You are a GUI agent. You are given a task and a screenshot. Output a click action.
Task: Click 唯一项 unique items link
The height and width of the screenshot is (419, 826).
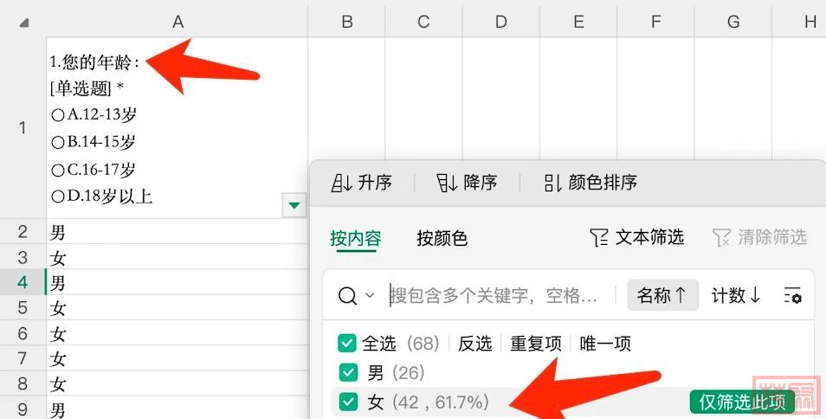pos(605,344)
